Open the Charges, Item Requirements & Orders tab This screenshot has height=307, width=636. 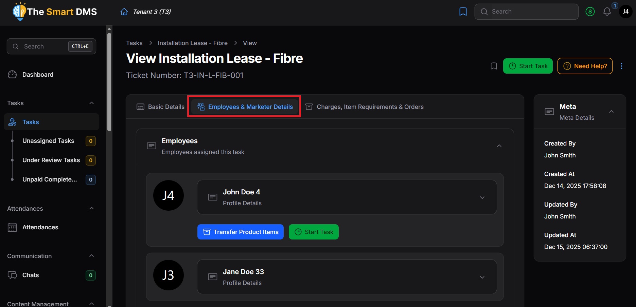(370, 107)
